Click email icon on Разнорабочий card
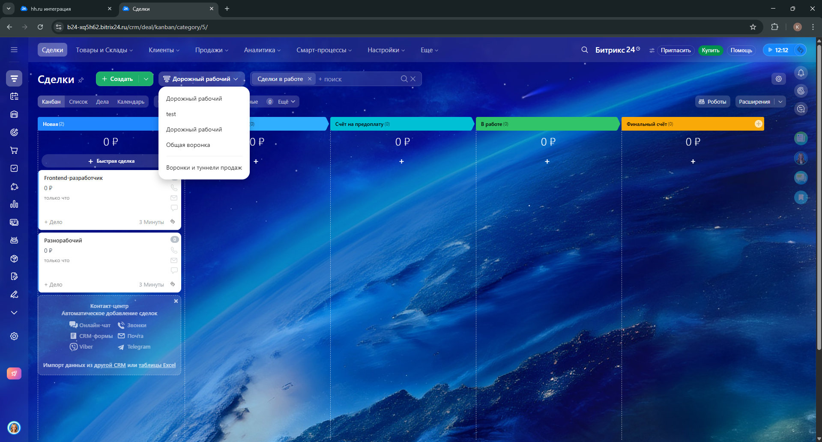 point(174,260)
